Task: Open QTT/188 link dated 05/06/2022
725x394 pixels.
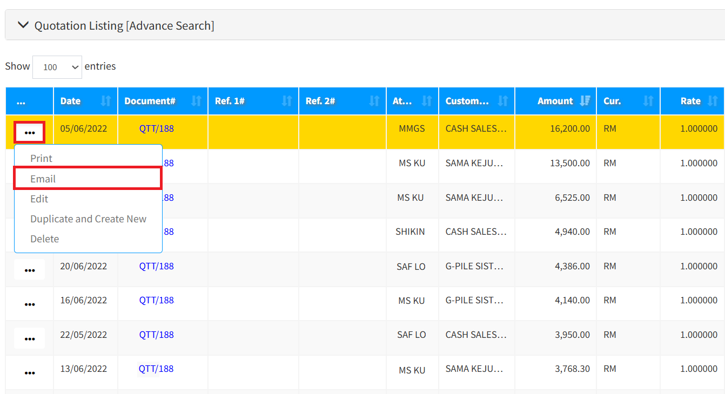Action: (x=157, y=128)
